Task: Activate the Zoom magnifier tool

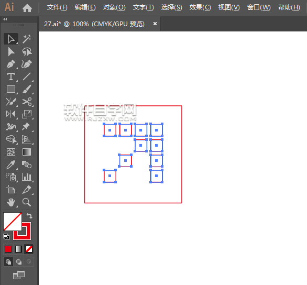Action: click(x=27, y=202)
